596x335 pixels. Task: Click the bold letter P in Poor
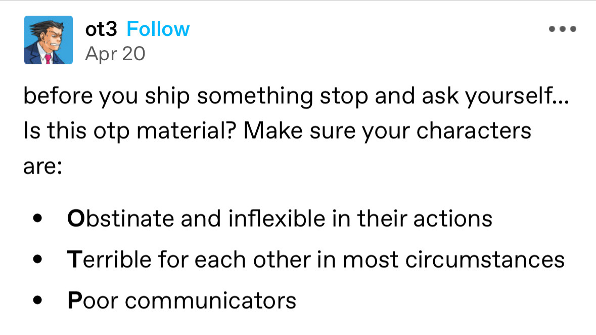(74, 301)
